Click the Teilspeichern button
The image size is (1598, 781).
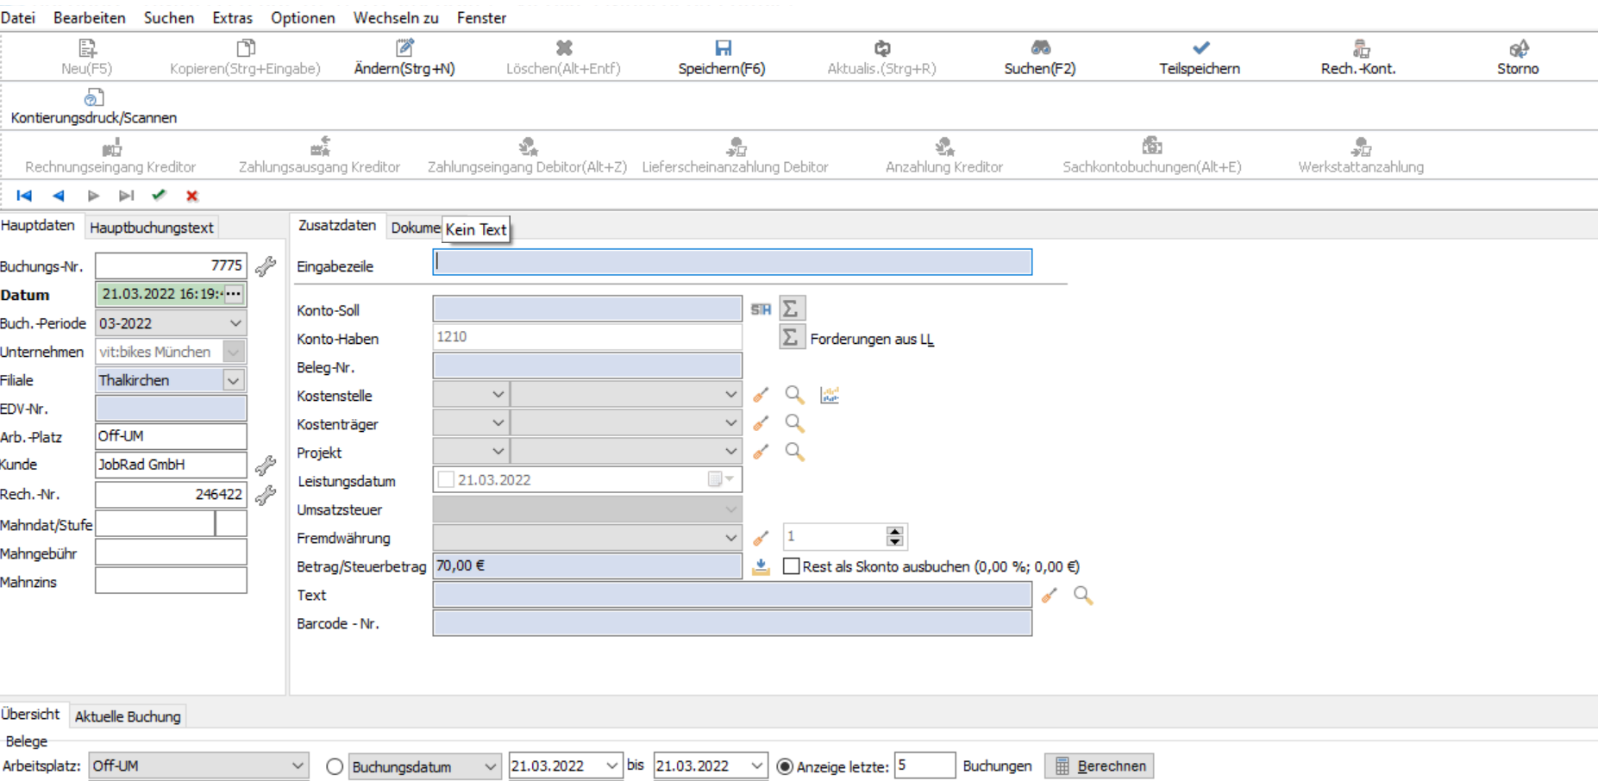[x=1200, y=57]
